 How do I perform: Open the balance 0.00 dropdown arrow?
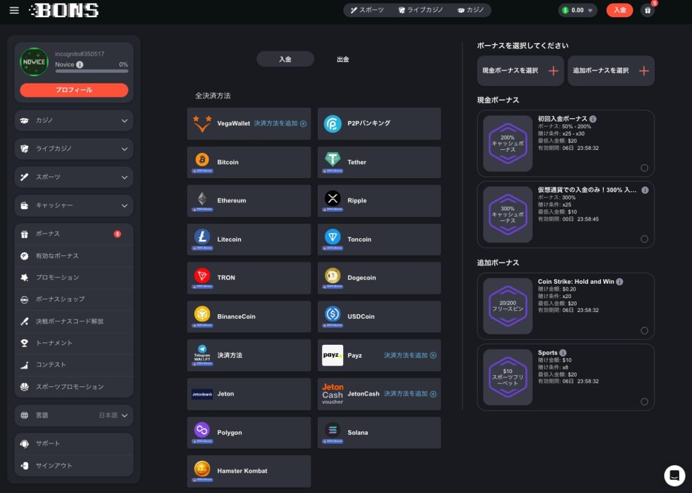coord(590,10)
